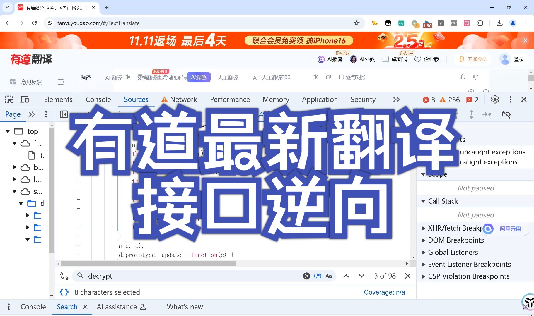
Task: Open the AI assistance drawer tab
Action: click(121, 307)
